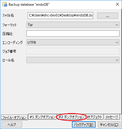Expand the エンコーディング dropdown showing UTF8
The height and width of the screenshot is (129, 122).
pyautogui.click(x=73, y=42)
